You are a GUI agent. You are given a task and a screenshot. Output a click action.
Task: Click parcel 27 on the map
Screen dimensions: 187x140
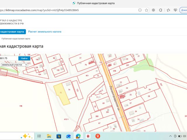click(x=131, y=103)
